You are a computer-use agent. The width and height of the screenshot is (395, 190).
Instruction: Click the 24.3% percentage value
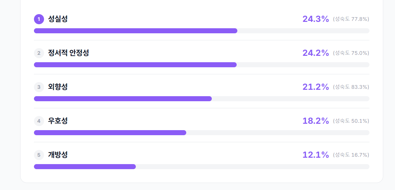(316, 19)
